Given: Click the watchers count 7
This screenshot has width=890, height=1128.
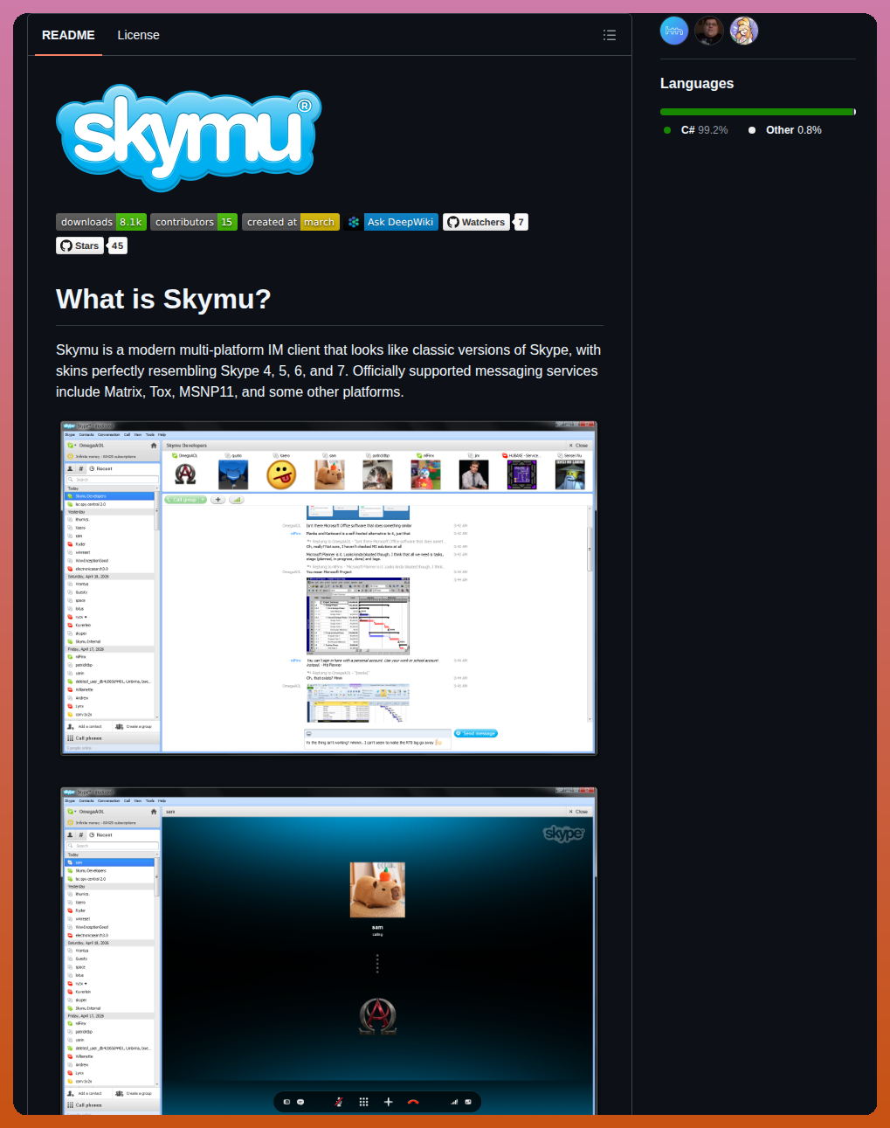Looking at the screenshot, I should click(521, 222).
